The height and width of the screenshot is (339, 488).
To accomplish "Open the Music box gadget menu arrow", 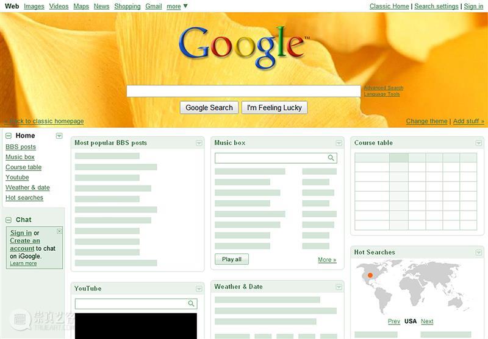I will [x=339, y=143].
